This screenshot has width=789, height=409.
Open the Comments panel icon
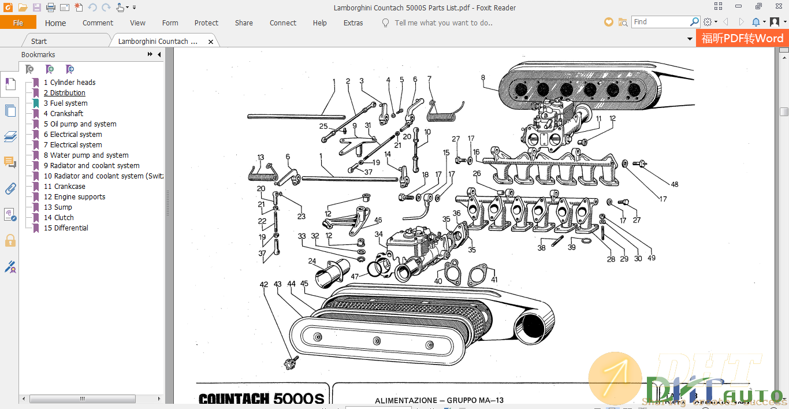tap(10, 162)
